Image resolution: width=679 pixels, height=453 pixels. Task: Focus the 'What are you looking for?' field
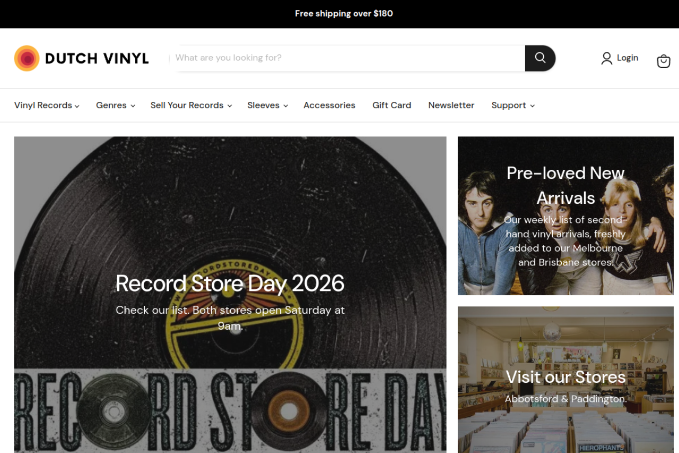click(347, 58)
